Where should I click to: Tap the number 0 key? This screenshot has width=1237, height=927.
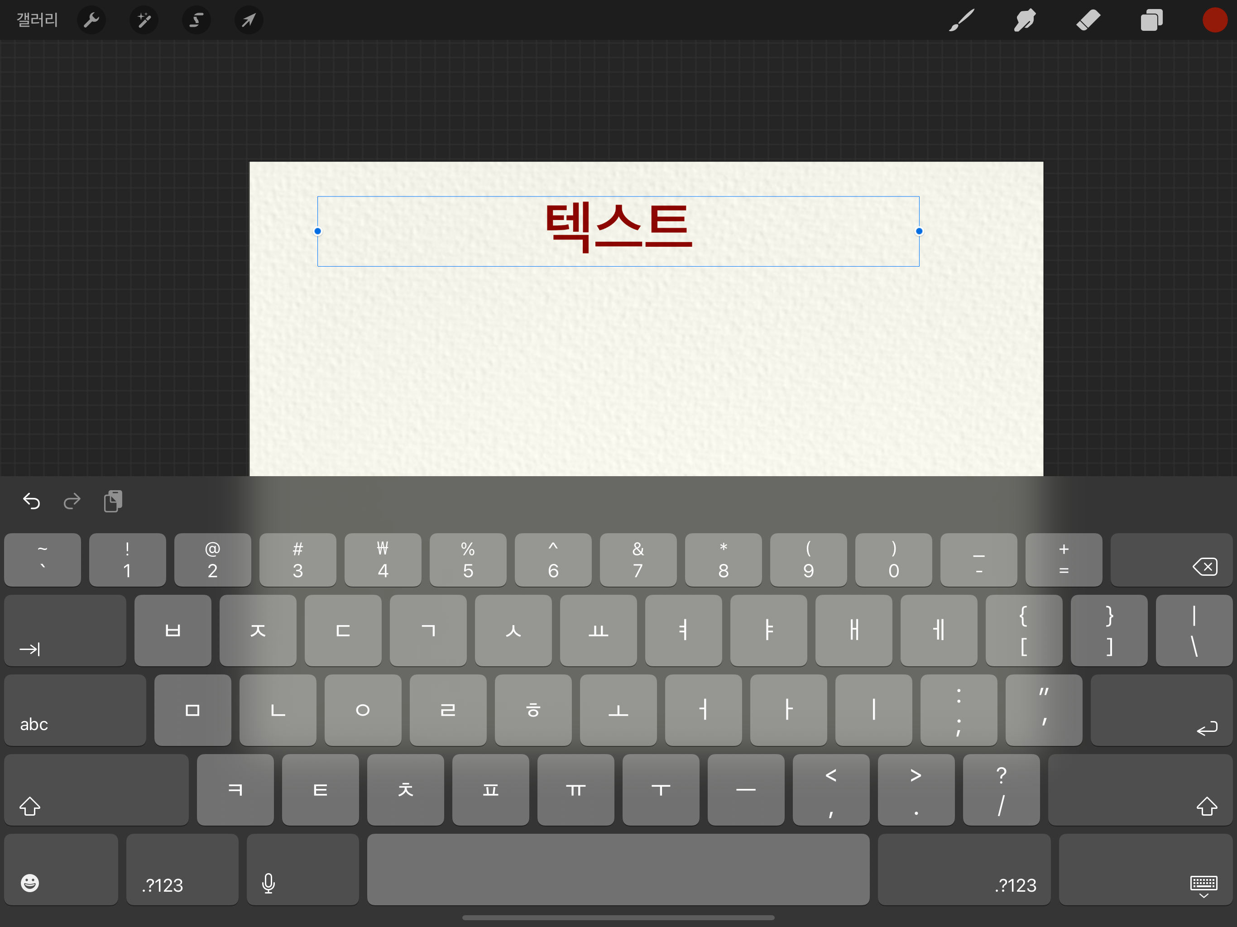(894, 559)
